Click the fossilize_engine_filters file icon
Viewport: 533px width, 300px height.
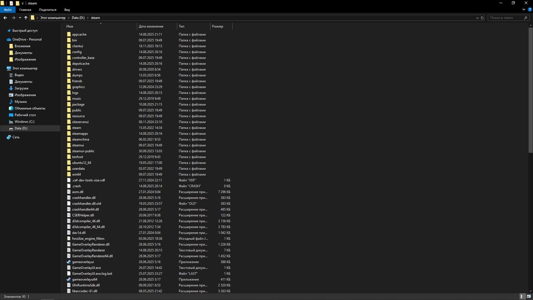click(69, 239)
